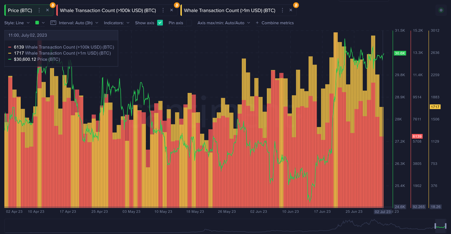Click the Bitcoin badge on the >100k tab

[x=177, y=5]
